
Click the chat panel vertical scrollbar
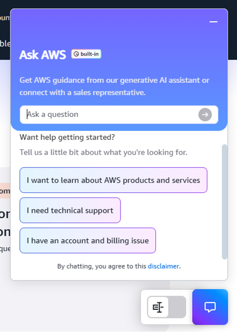(225, 201)
